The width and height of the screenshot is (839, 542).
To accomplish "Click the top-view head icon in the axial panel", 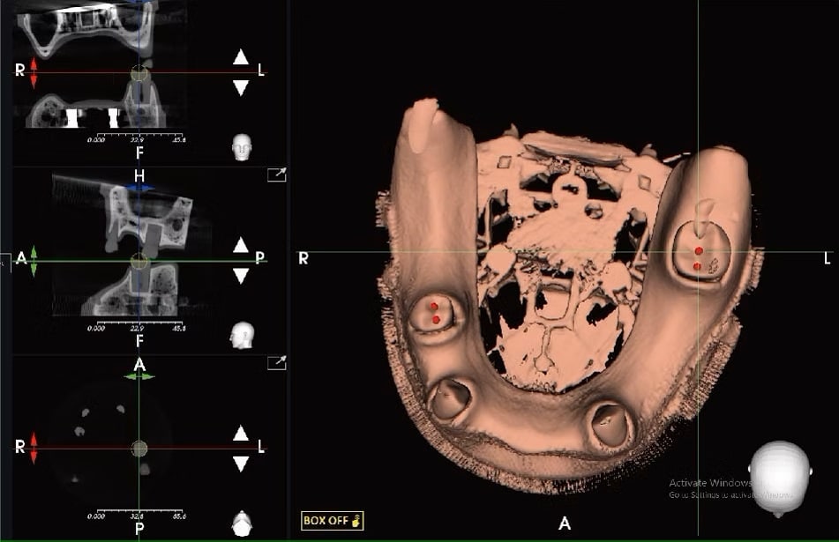I will (x=240, y=523).
